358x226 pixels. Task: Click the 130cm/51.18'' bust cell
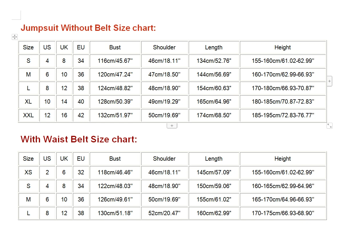[115, 213]
